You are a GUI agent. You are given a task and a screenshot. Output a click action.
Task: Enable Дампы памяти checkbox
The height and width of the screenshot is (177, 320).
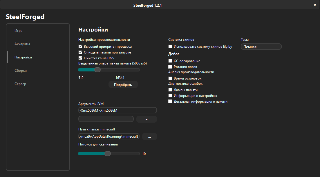coord(170,90)
